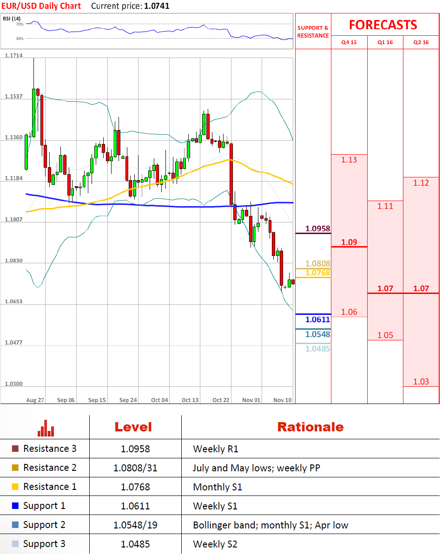
Task: Click the 1.1360 price axis label
Action: [13, 137]
